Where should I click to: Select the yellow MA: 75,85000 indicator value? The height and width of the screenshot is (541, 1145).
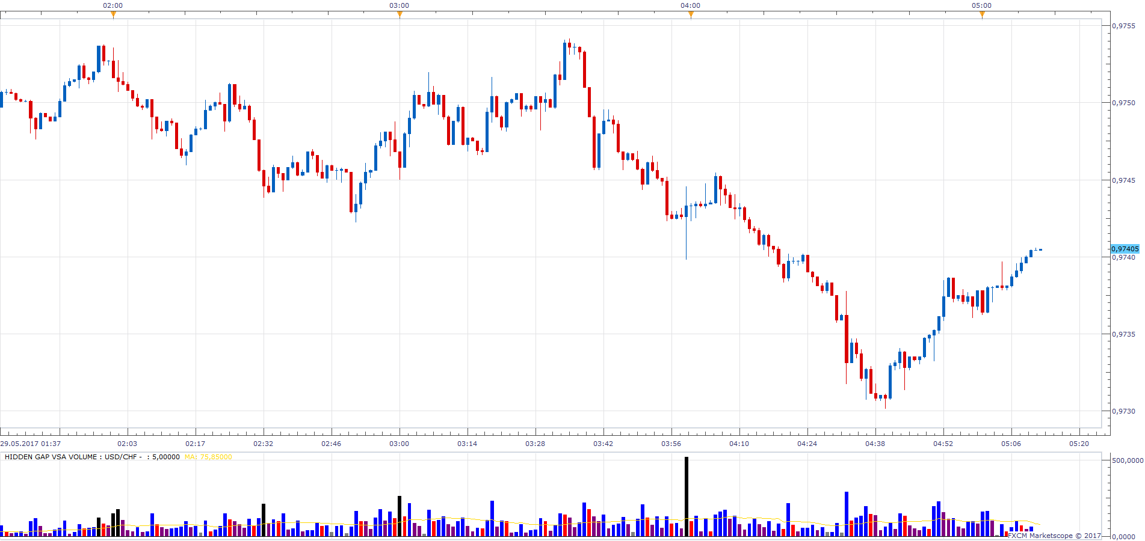click(208, 457)
